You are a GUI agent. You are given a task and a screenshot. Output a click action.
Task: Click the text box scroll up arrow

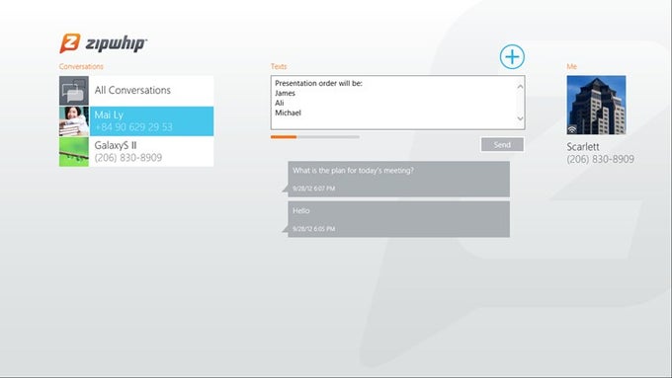[x=520, y=87]
